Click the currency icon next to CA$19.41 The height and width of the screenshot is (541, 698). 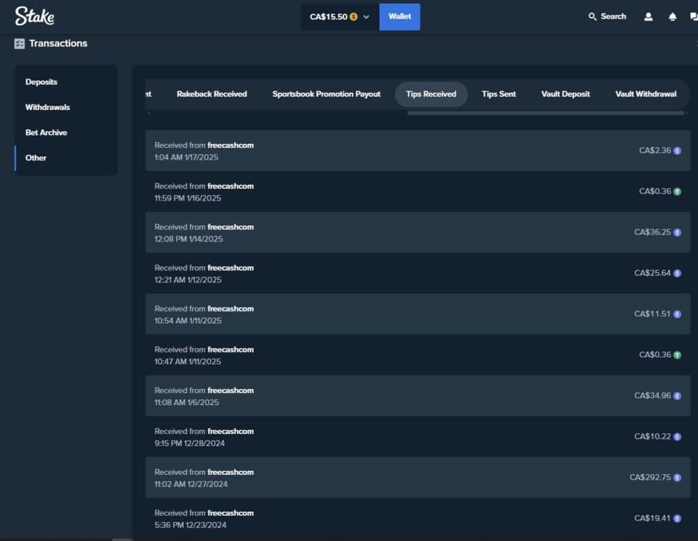pos(677,518)
